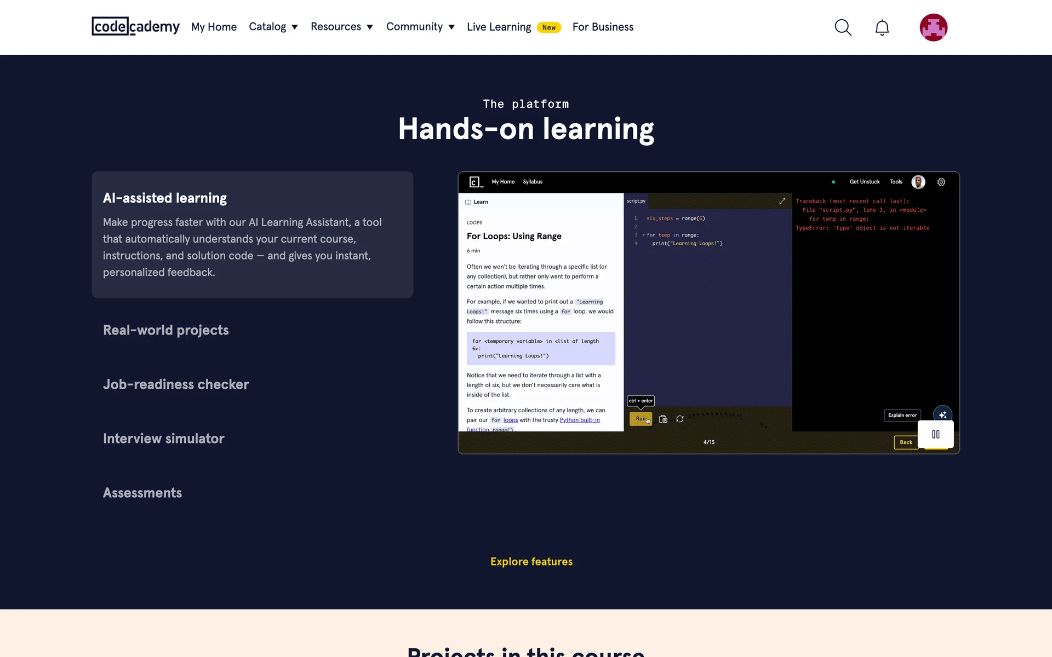Click the expand editor arrows icon
Image resolution: width=1052 pixels, height=657 pixels.
[782, 201]
